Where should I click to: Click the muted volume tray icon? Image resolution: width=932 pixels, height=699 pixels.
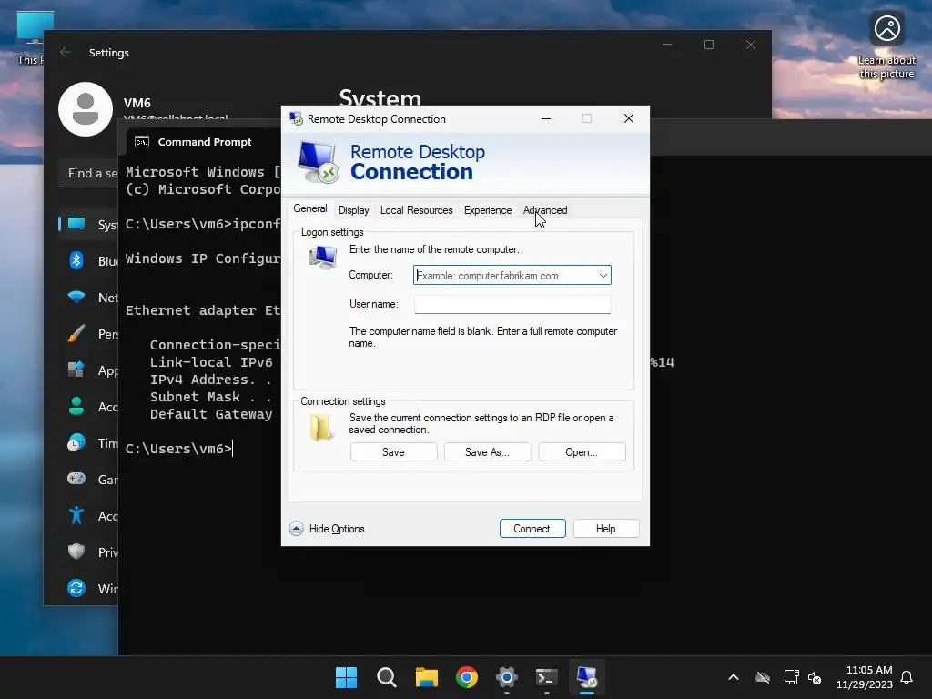tap(815, 677)
